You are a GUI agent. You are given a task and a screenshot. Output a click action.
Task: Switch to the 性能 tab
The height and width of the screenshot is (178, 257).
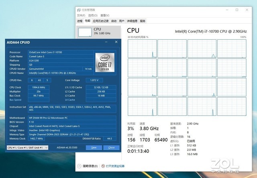(88, 21)
